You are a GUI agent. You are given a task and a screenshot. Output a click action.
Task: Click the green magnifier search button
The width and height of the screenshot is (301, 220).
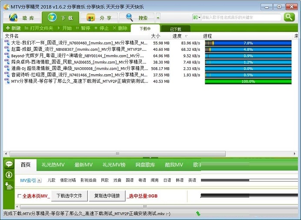(289, 17)
